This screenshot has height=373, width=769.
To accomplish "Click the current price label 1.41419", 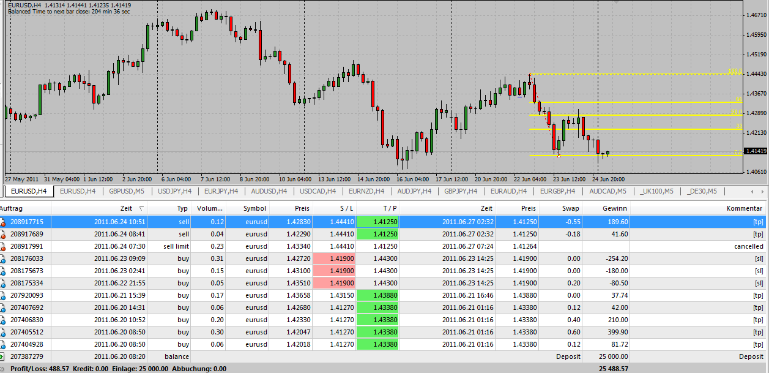I will (756, 151).
